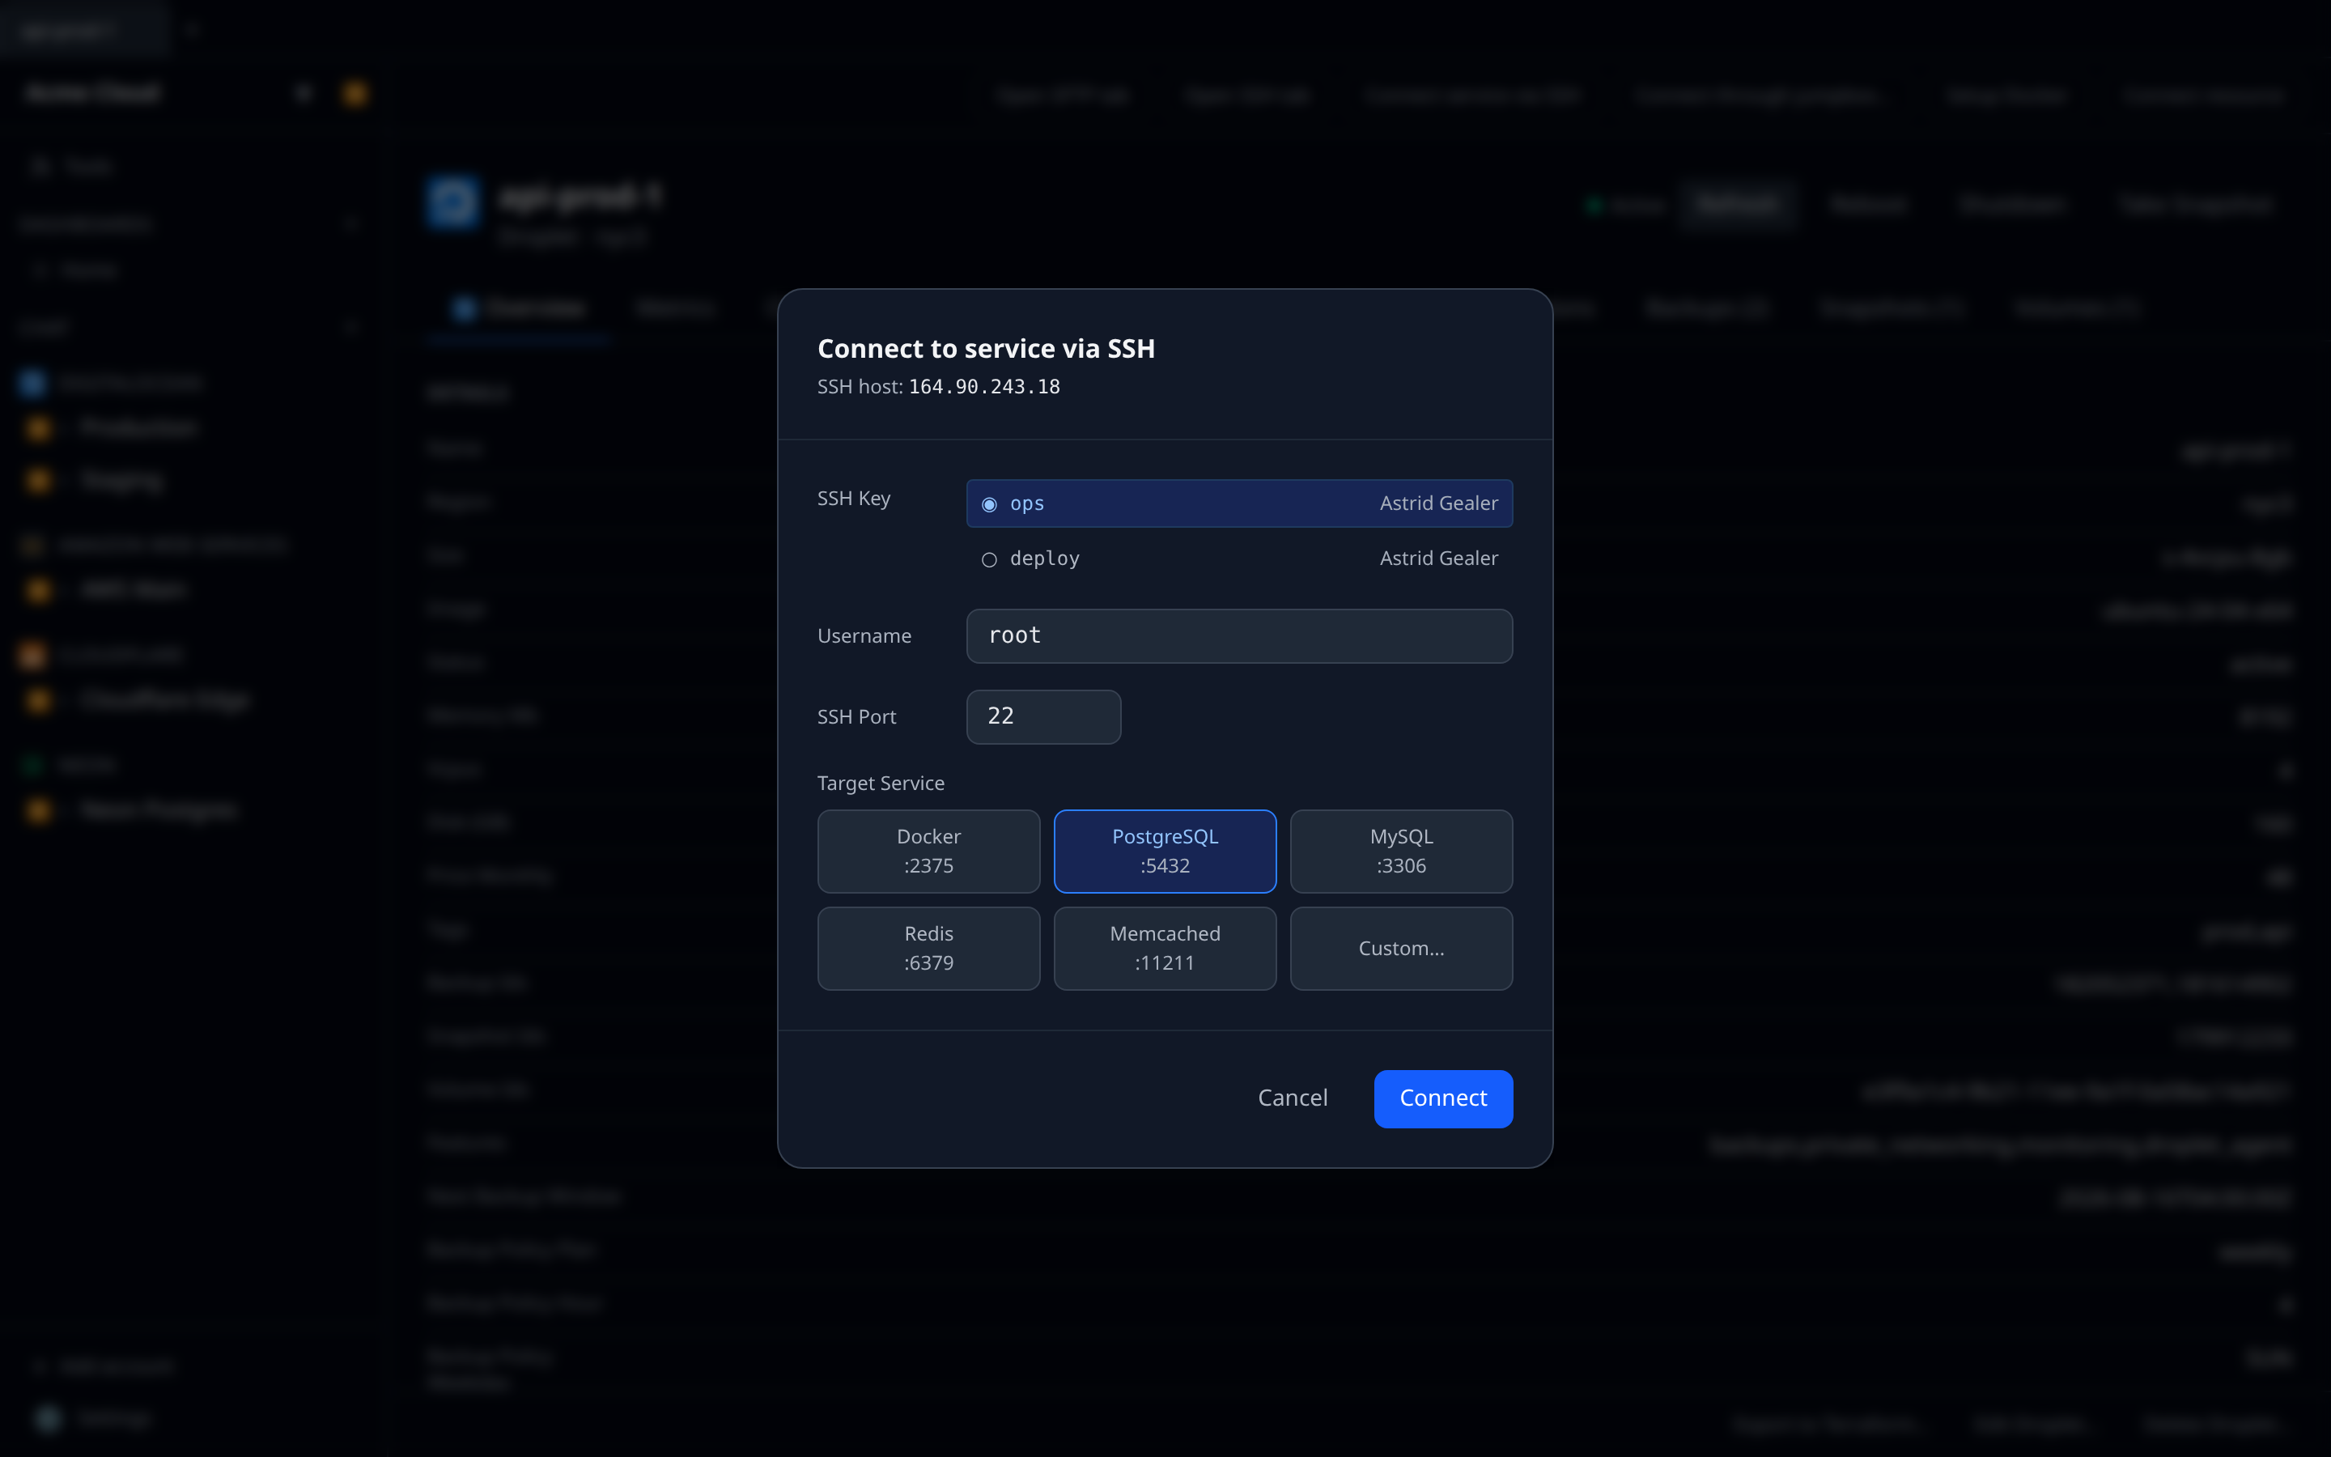2331x1457 pixels.
Task: Choose MySQL :3306 as target service
Action: click(1400, 851)
